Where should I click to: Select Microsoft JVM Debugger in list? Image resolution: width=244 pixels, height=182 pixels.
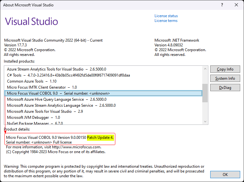pos(33,118)
